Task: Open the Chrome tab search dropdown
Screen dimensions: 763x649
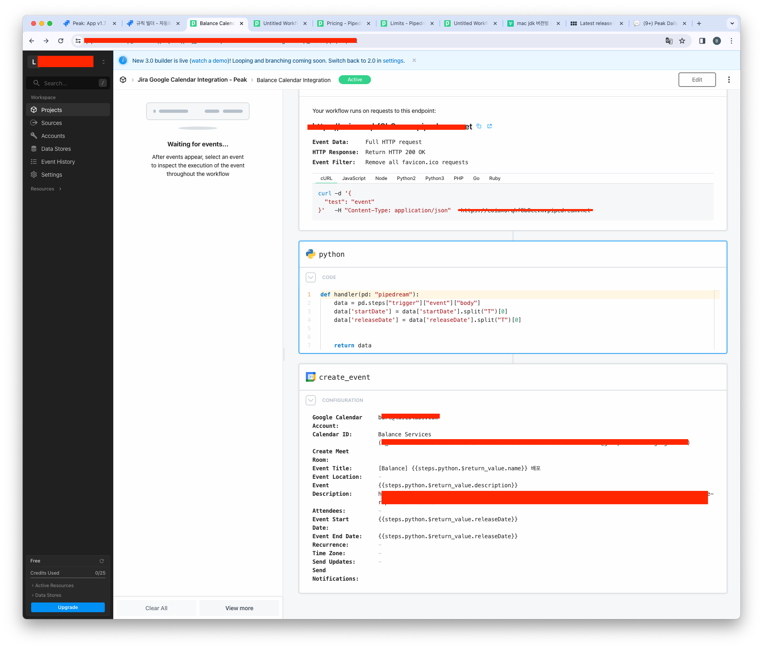Action: pos(732,23)
